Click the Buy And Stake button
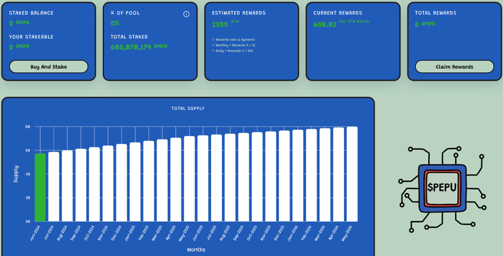Viewport: 503px width, 256px height. [48, 67]
